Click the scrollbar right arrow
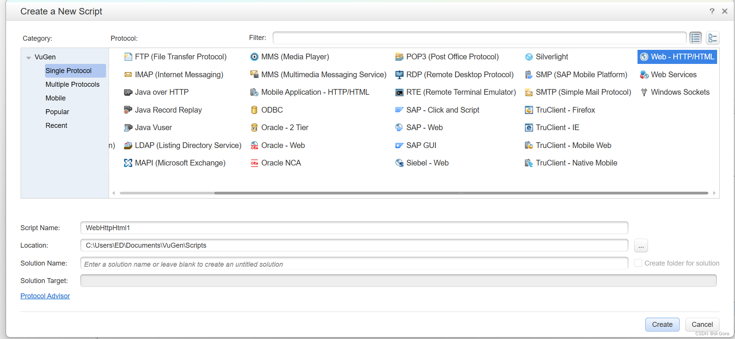Screen dimensions: 735x339 [714, 193]
